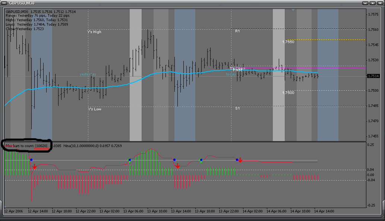Select the S1 support label

click(237, 108)
